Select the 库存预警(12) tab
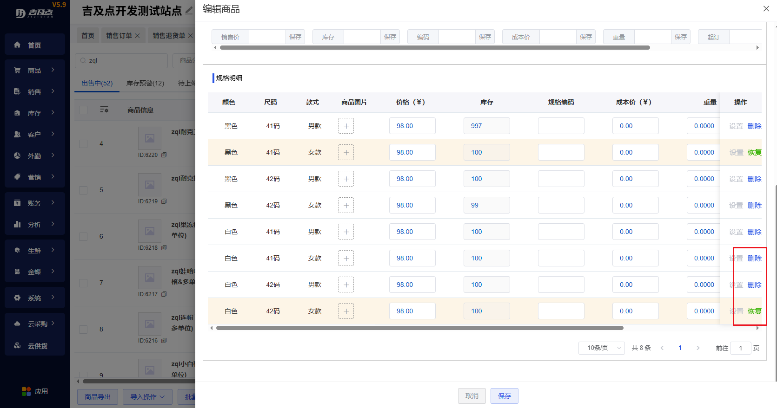 [x=146, y=83]
